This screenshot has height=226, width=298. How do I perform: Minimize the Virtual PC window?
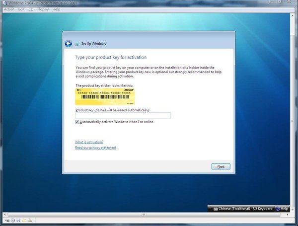coord(272,1)
